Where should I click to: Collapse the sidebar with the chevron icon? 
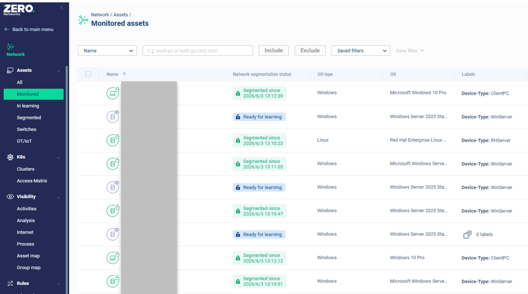pos(62,7)
